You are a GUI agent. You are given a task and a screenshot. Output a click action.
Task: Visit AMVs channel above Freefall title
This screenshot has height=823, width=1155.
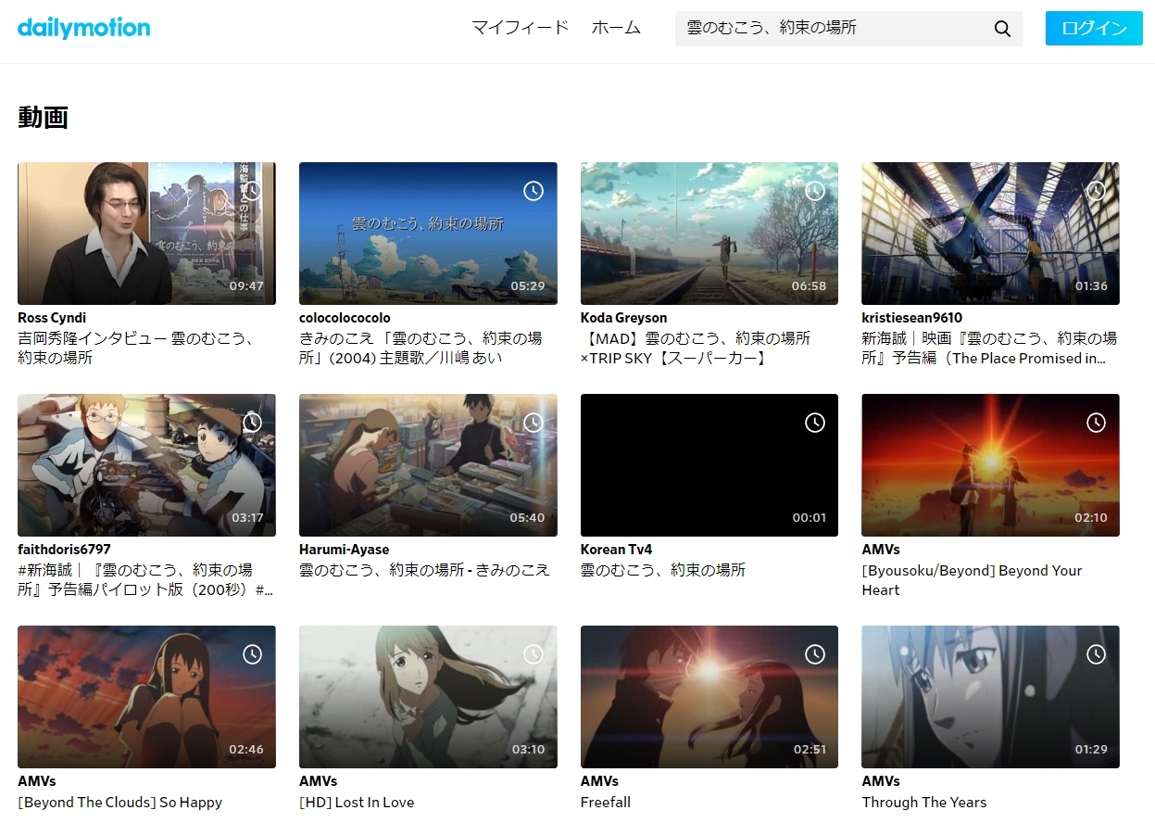click(x=599, y=781)
